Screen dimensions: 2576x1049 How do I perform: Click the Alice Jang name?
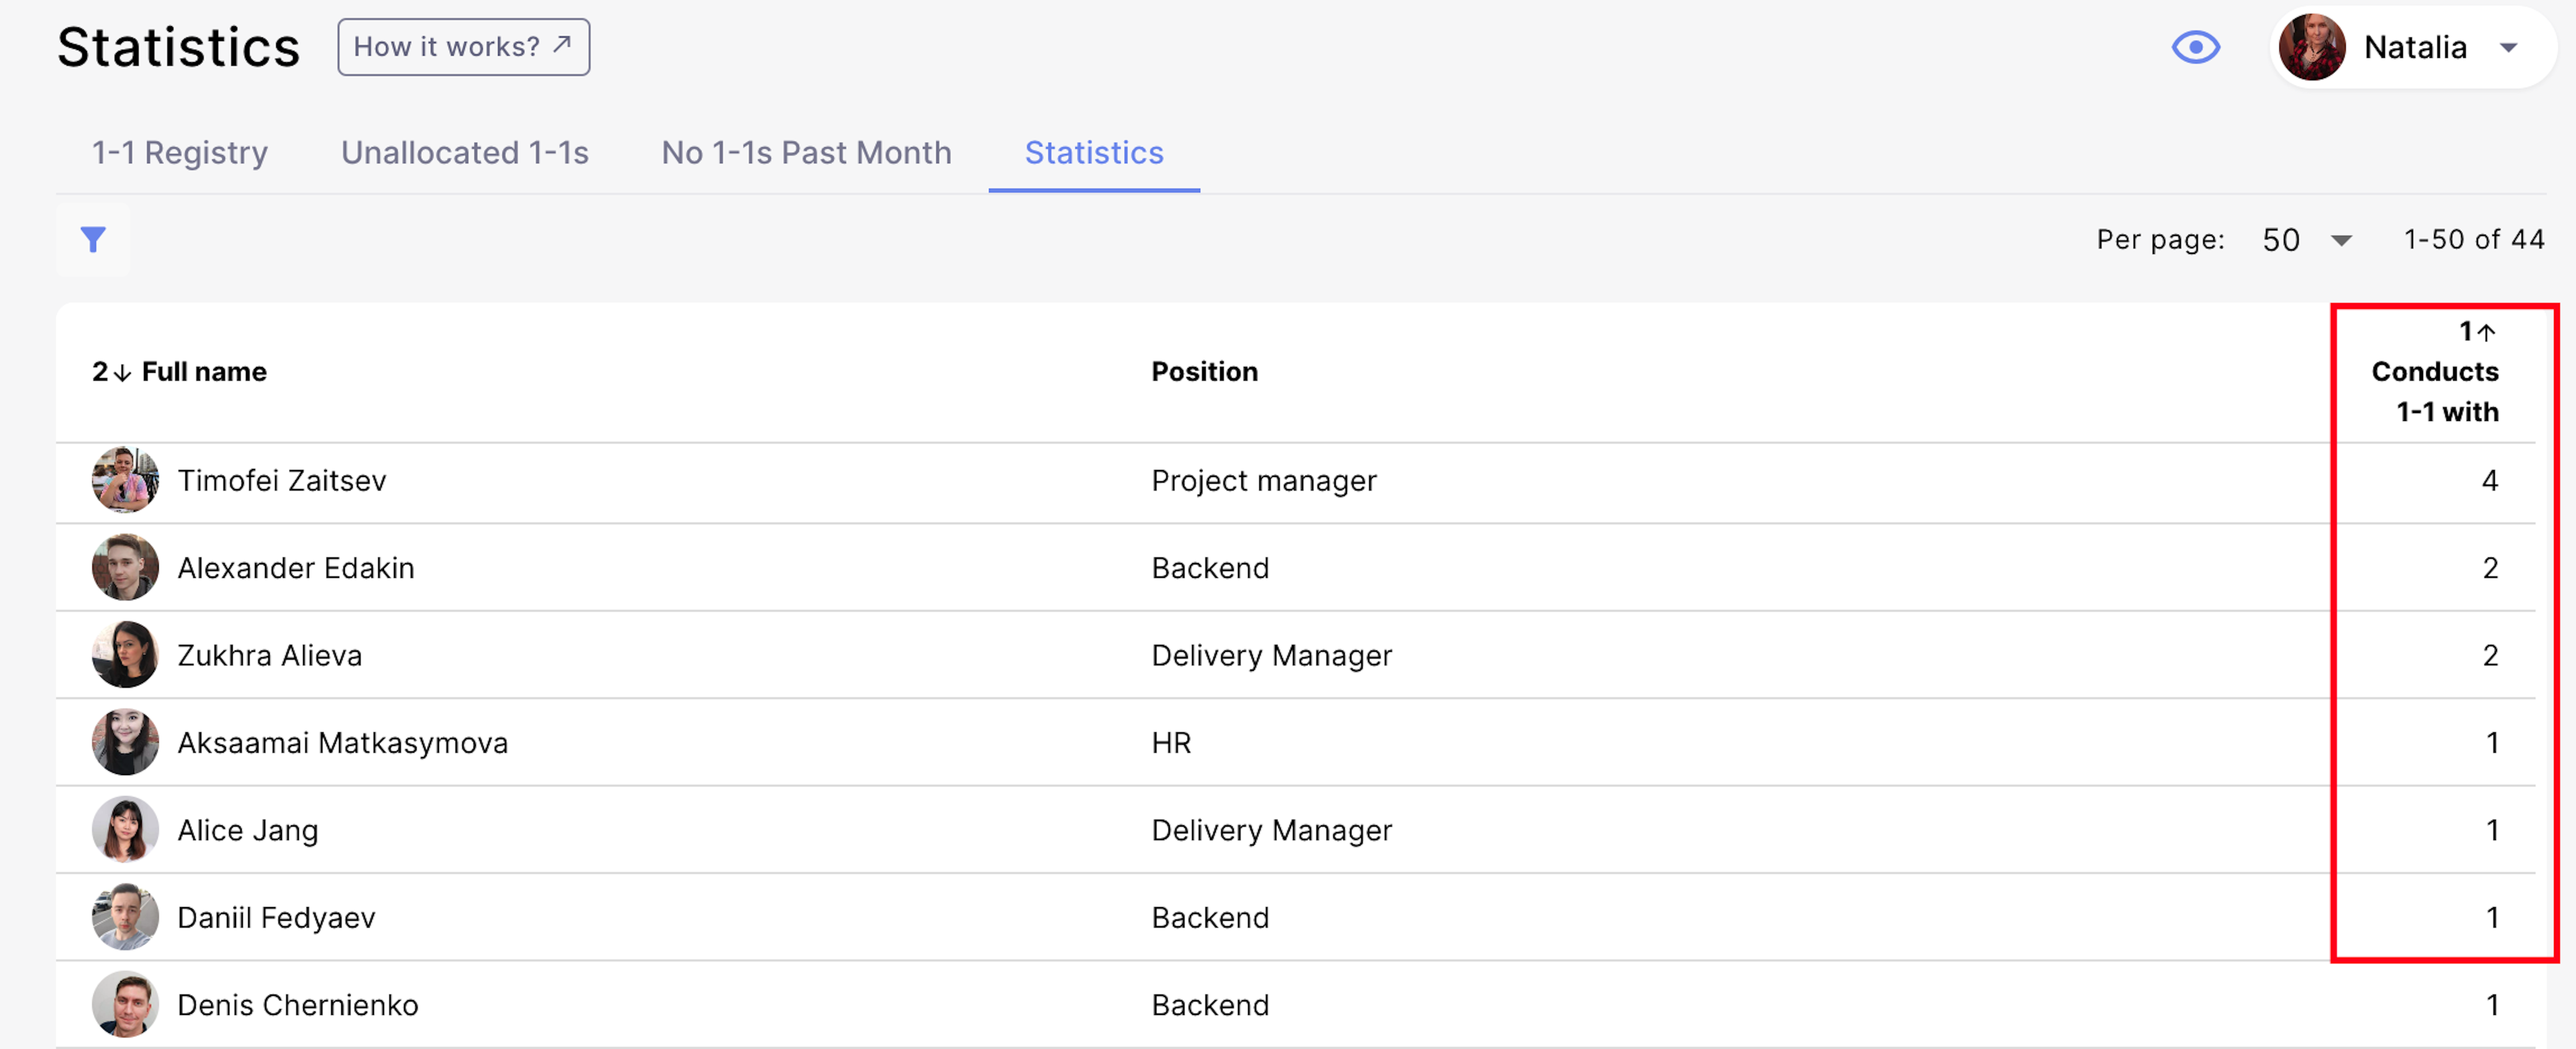pos(248,830)
